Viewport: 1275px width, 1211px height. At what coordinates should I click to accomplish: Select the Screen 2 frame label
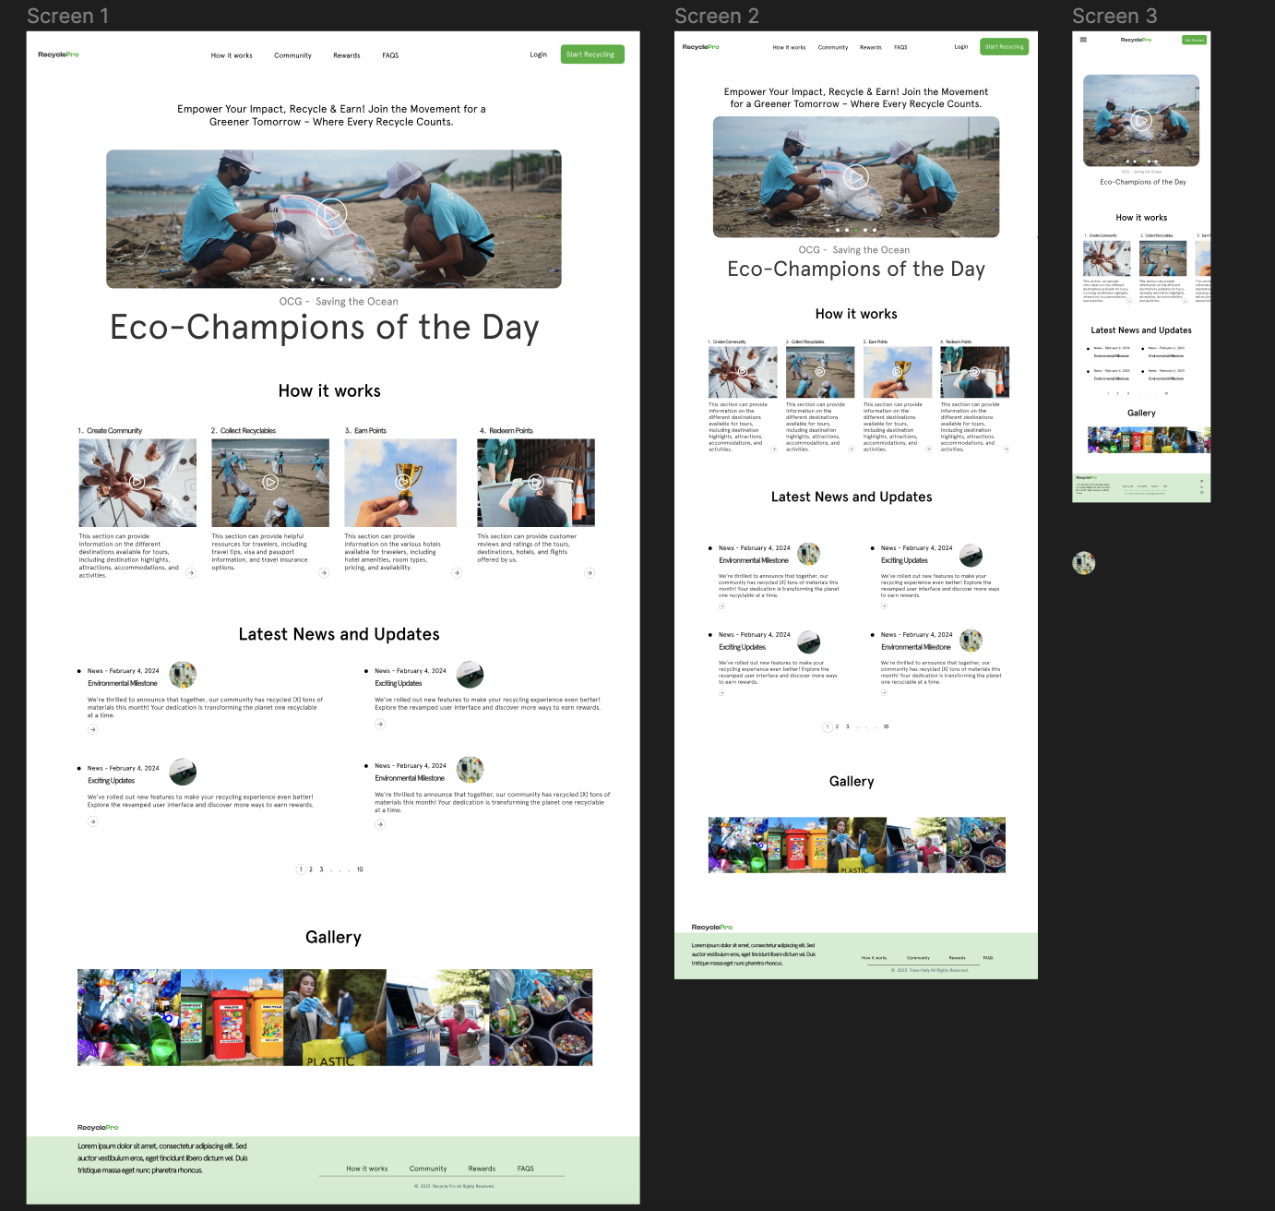717,16
